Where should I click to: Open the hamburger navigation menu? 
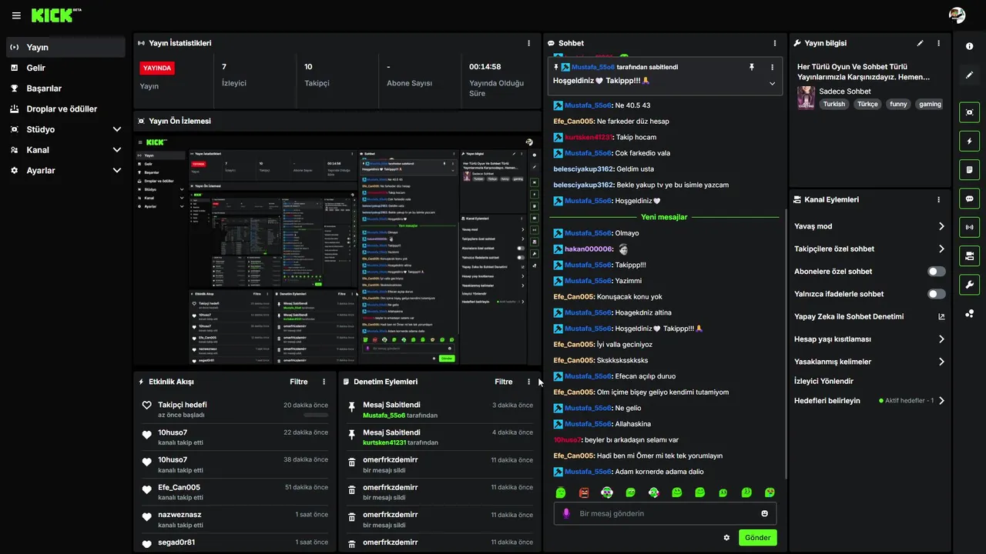16,15
